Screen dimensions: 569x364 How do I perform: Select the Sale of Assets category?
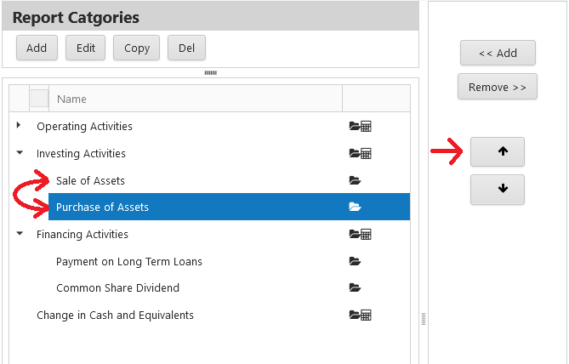(90, 181)
